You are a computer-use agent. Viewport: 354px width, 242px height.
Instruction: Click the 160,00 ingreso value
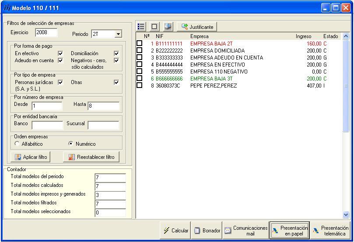(314, 44)
